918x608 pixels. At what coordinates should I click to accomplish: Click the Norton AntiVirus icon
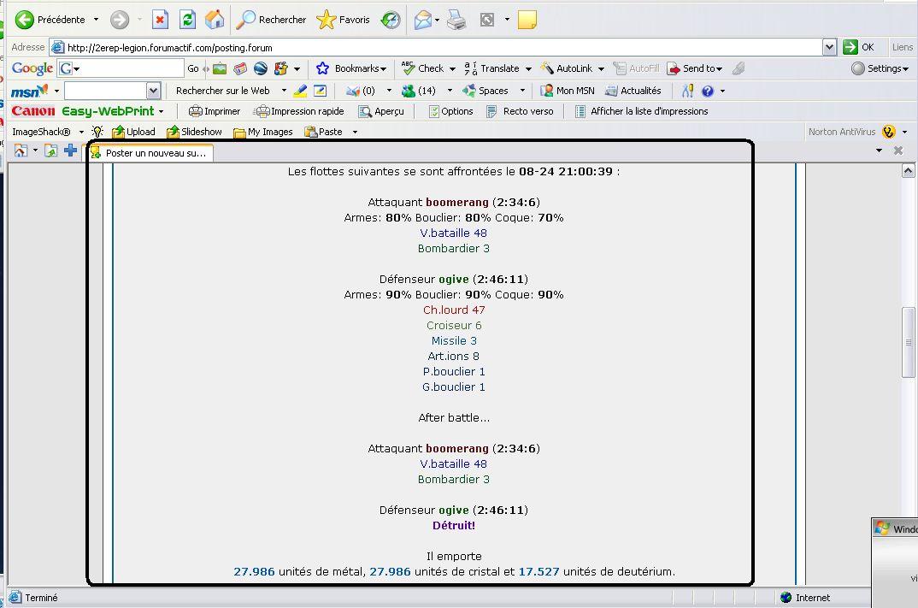889,132
